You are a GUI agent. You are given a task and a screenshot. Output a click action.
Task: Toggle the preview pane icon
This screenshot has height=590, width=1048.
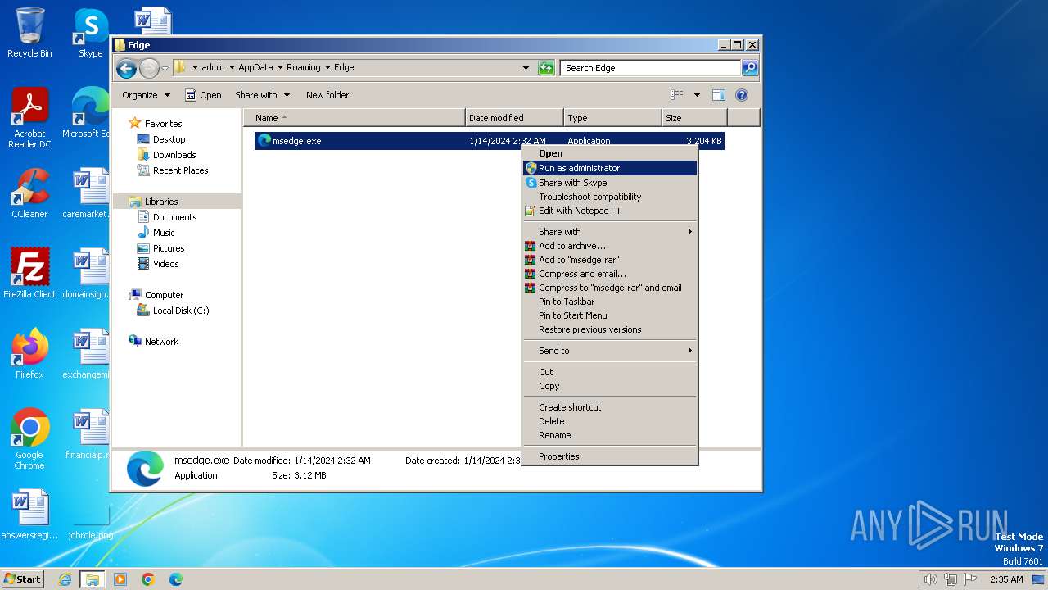click(x=718, y=95)
